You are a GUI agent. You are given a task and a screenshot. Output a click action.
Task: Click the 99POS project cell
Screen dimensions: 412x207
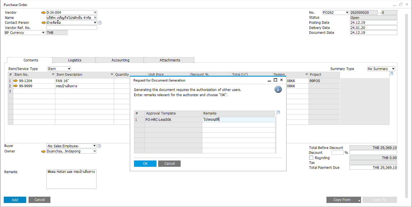pos(324,81)
